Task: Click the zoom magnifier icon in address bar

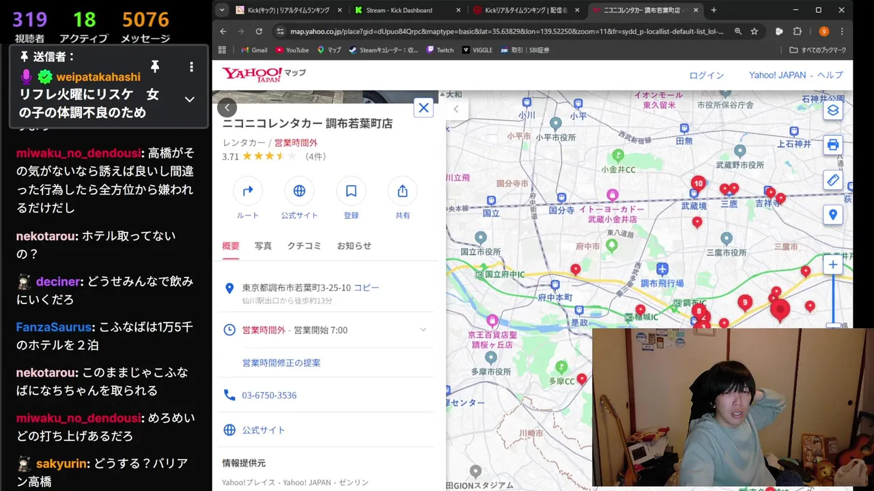Action: pyautogui.click(x=738, y=31)
